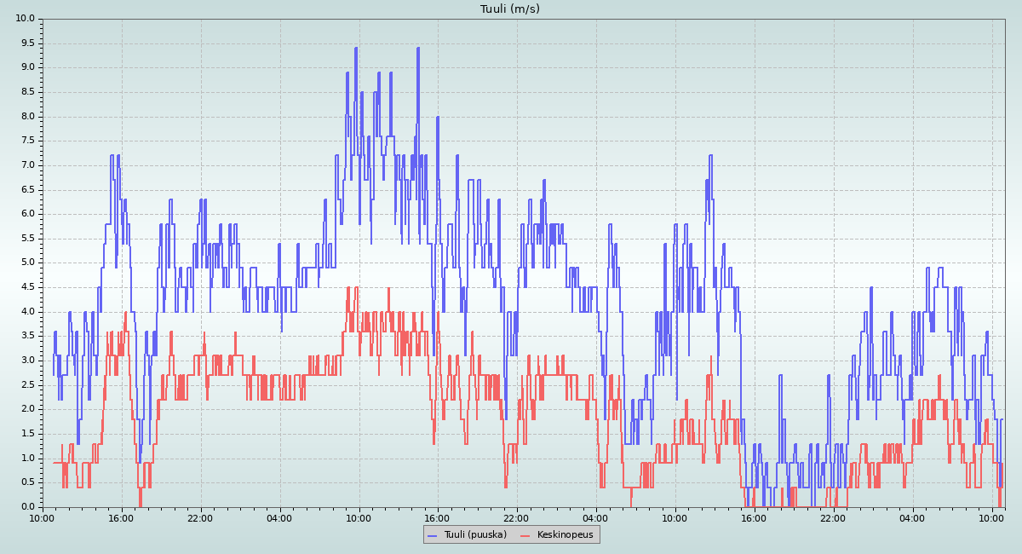This screenshot has height=554, width=1022.
Task: Click the 5.0 label on the y-axis
Action: pyautogui.click(x=27, y=263)
